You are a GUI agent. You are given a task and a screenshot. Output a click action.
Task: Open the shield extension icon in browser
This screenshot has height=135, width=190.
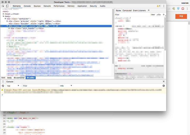(x=178, y=9)
